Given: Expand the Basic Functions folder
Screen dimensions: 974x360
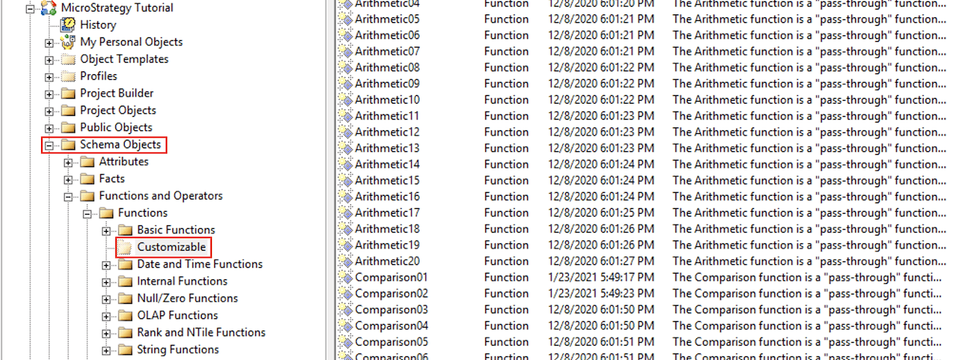Looking at the screenshot, I should click(107, 230).
